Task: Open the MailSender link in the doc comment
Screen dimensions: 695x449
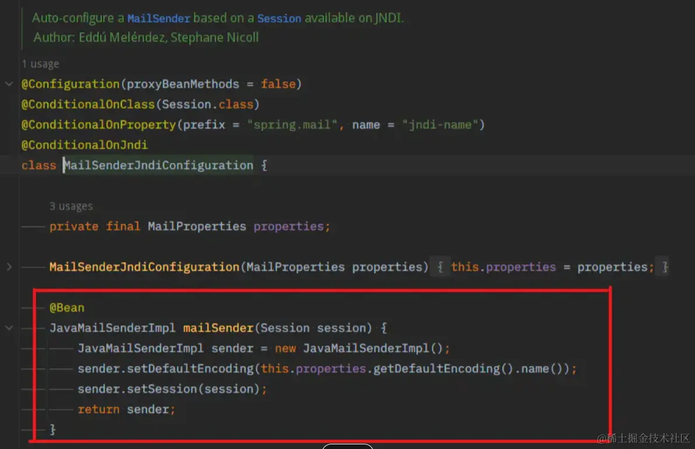Action: click(x=159, y=18)
